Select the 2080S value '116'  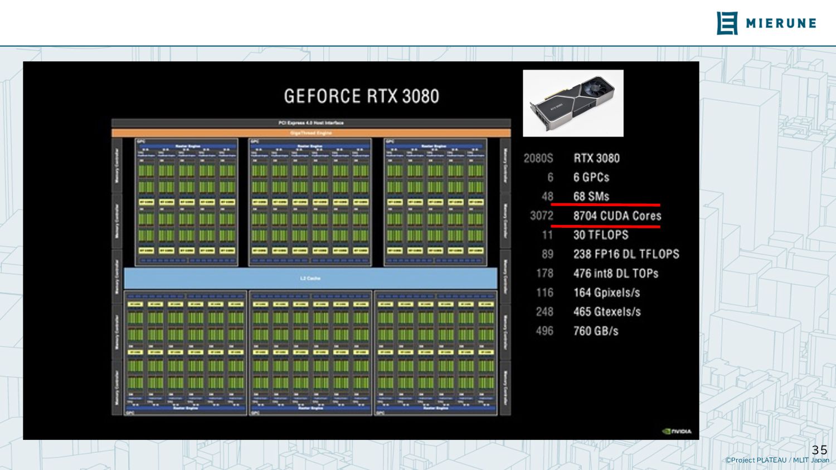click(545, 293)
